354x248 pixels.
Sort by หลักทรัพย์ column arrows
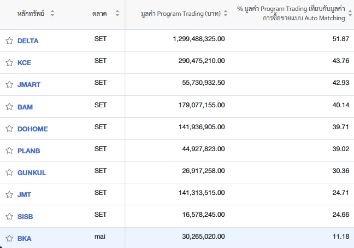click(x=52, y=13)
